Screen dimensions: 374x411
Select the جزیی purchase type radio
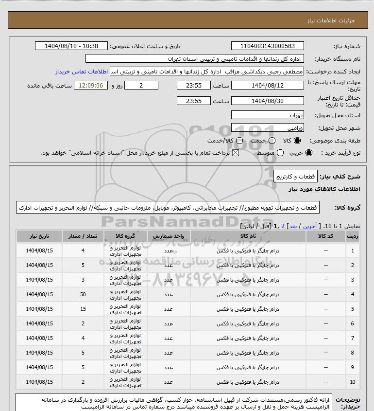pos(309,153)
